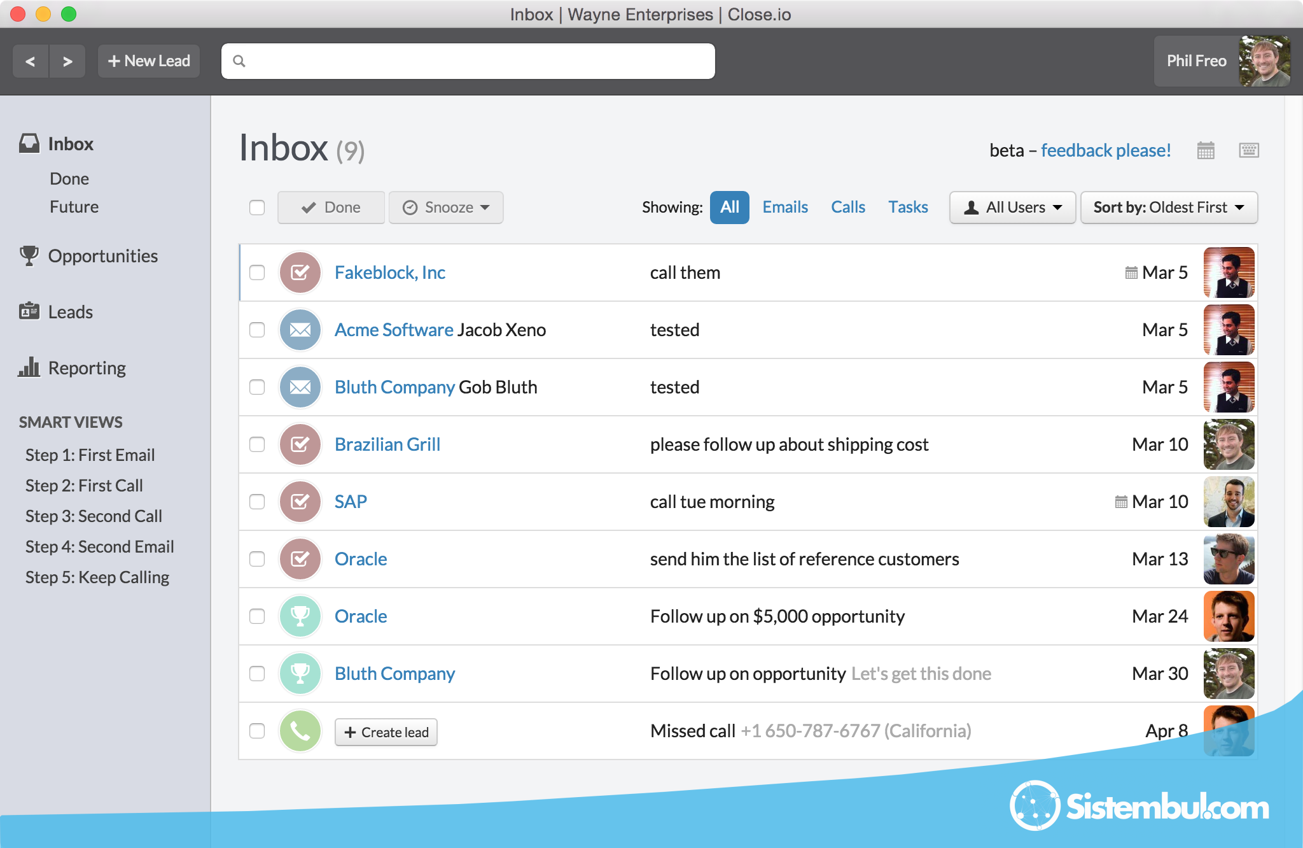Click task icon on Oracle reference customers row
The image size is (1303, 848).
300,559
